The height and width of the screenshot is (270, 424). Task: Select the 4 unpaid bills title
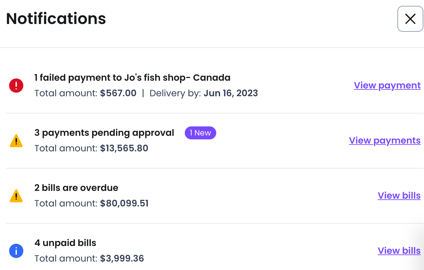point(65,243)
